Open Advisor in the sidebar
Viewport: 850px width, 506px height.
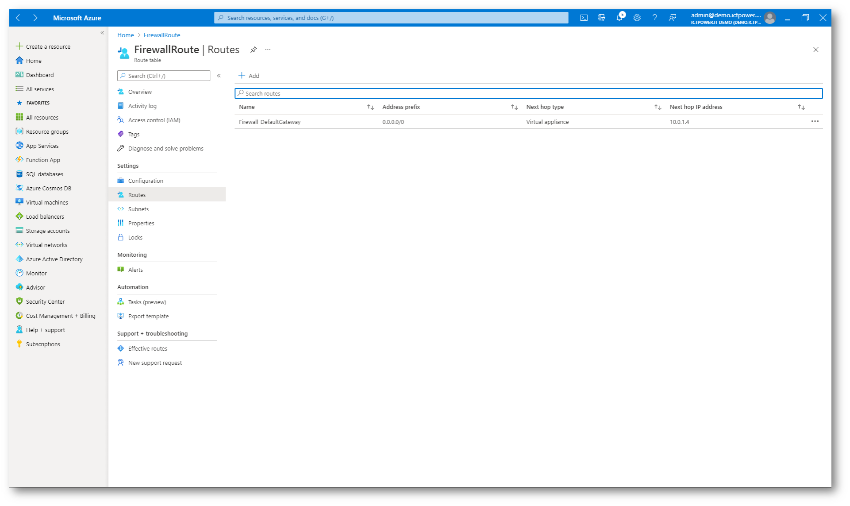(x=35, y=287)
